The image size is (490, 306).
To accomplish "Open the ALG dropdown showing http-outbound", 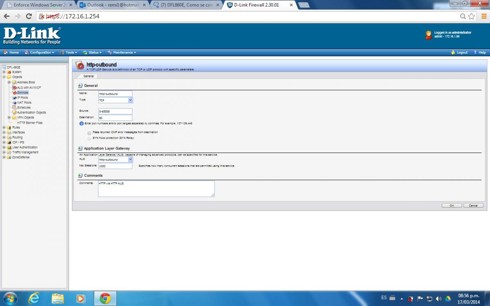I will (116, 160).
